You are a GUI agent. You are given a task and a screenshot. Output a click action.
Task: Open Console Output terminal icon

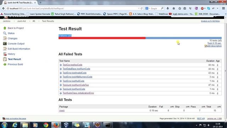tap(5, 43)
